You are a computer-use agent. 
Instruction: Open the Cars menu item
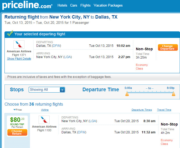[x=74, y=5]
